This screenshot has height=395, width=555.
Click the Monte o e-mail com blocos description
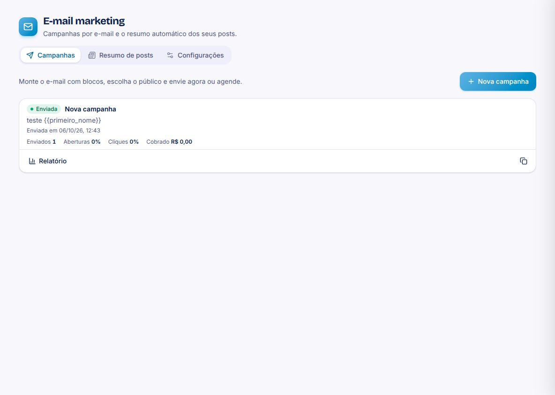130,81
